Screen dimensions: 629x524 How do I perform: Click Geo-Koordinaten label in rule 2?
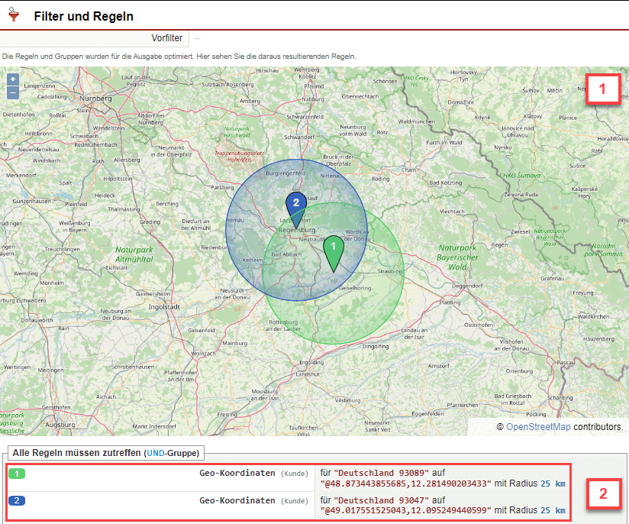point(237,501)
